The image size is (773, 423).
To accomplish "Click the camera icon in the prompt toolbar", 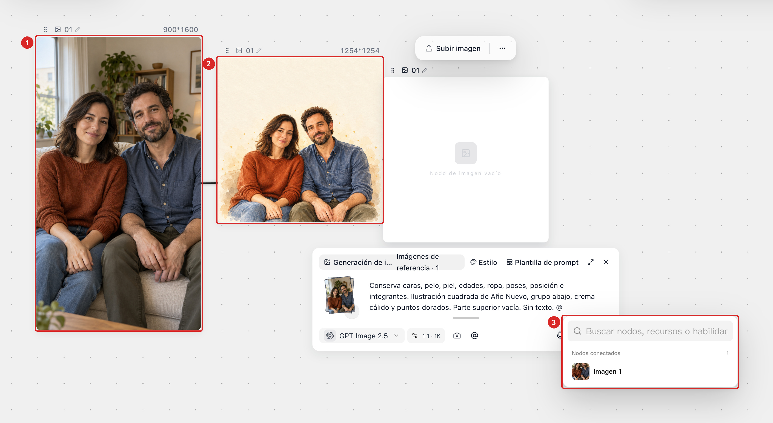I will [457, 336].
